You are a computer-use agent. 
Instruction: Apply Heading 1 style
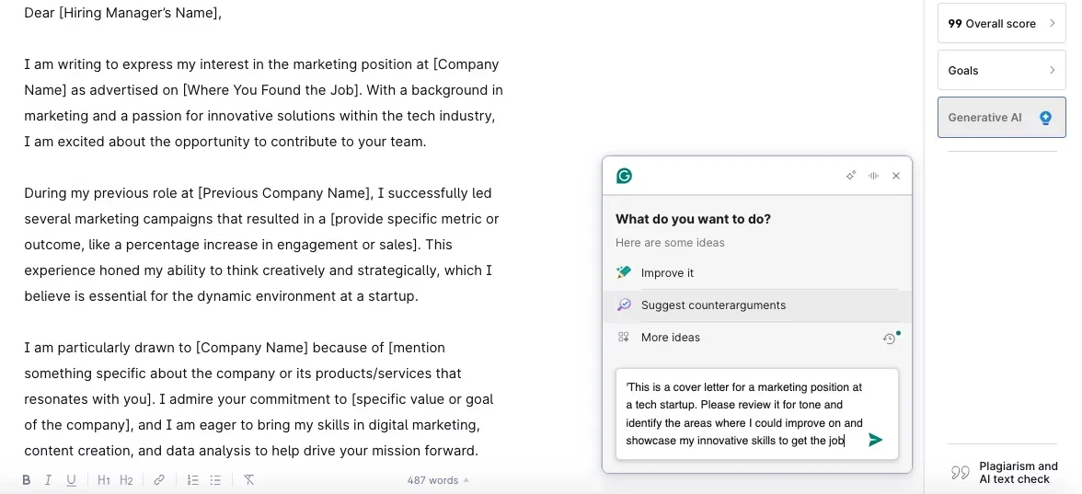(x=103, y=480)
